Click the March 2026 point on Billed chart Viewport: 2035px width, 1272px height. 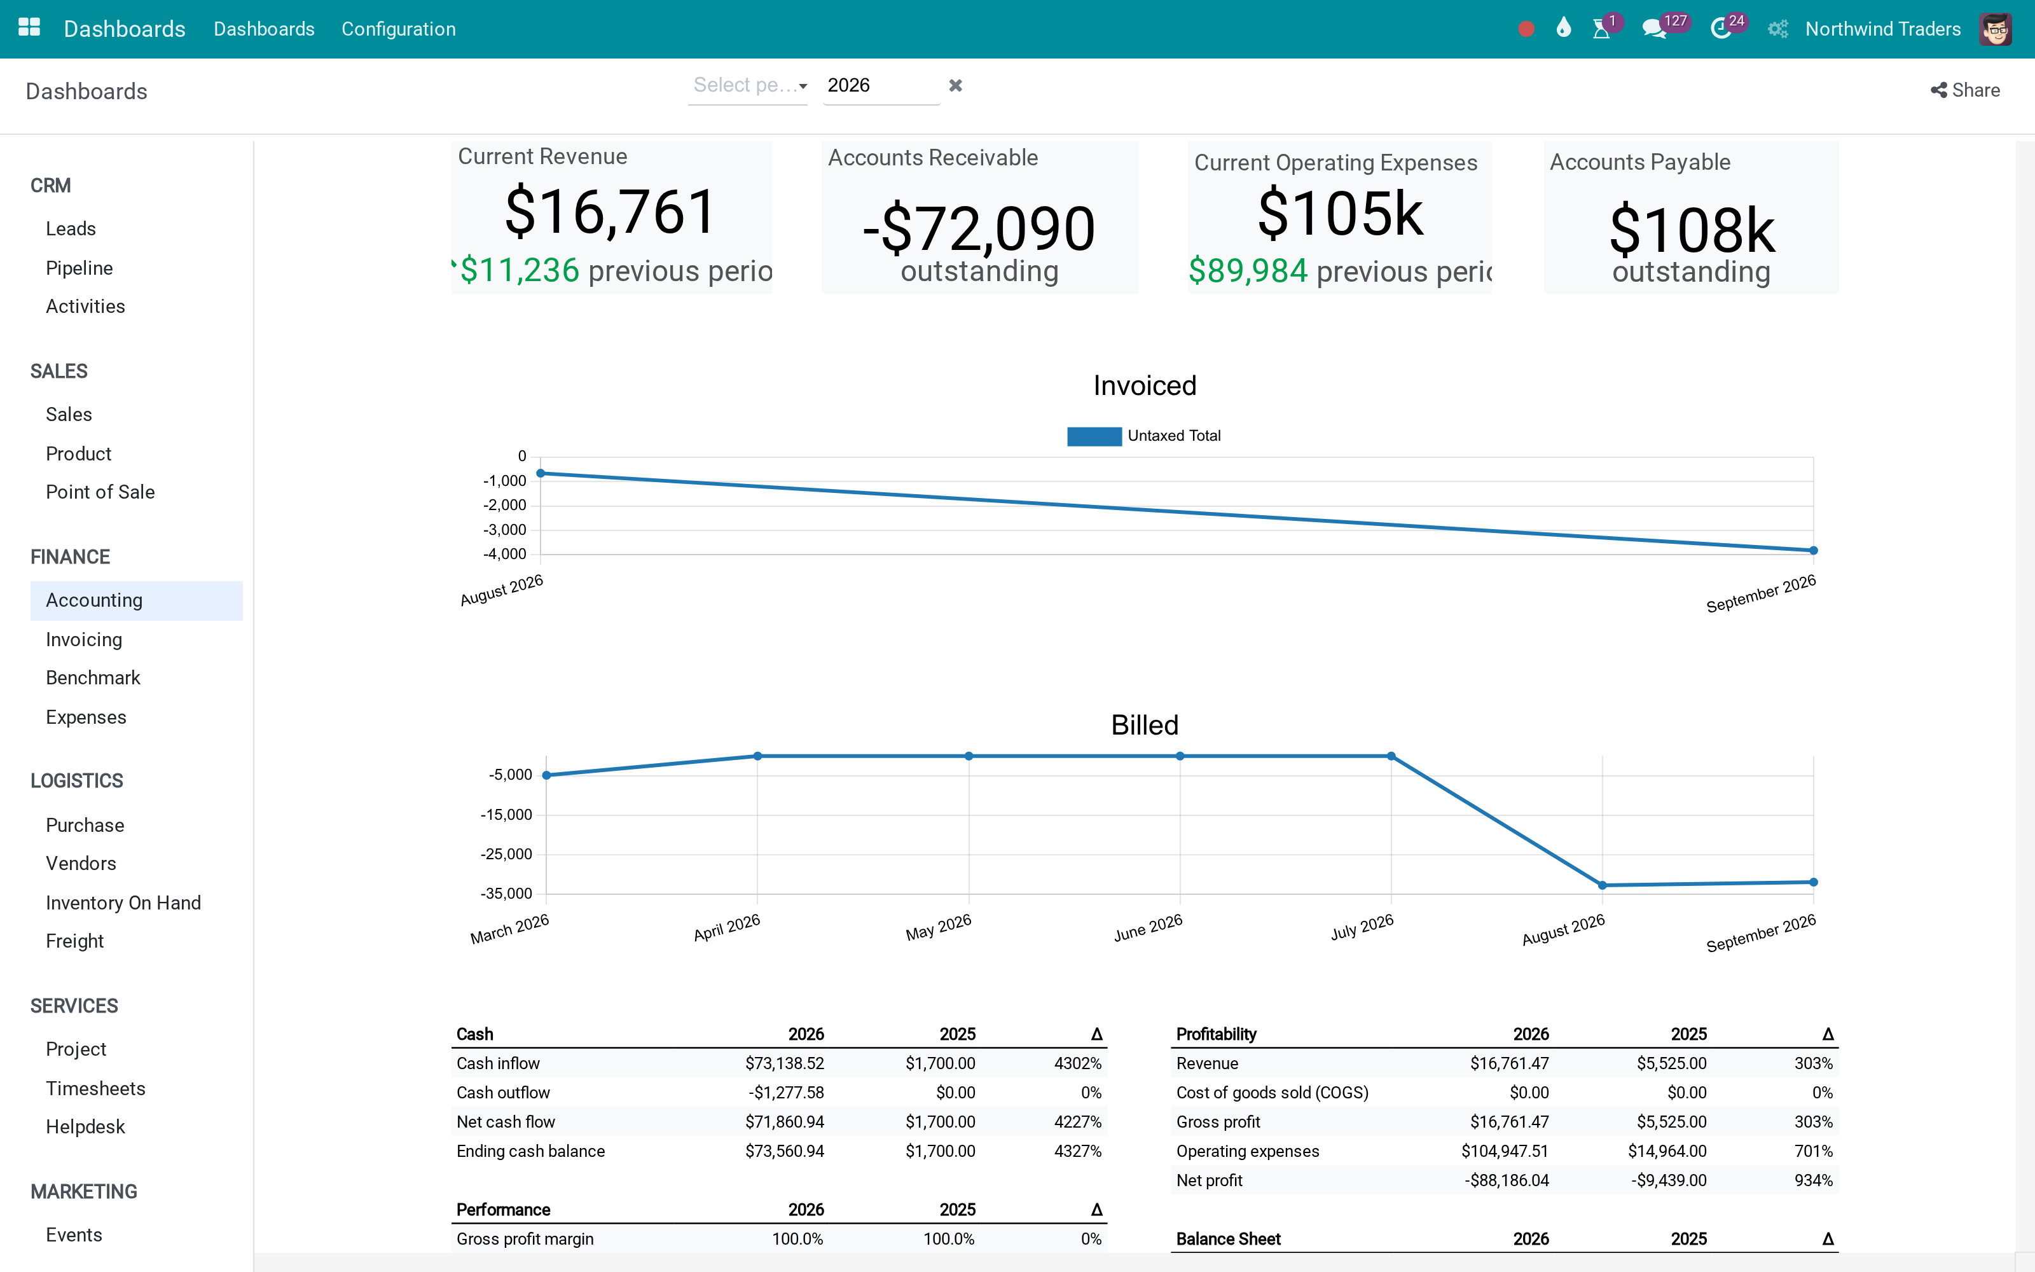coord(547,775)
